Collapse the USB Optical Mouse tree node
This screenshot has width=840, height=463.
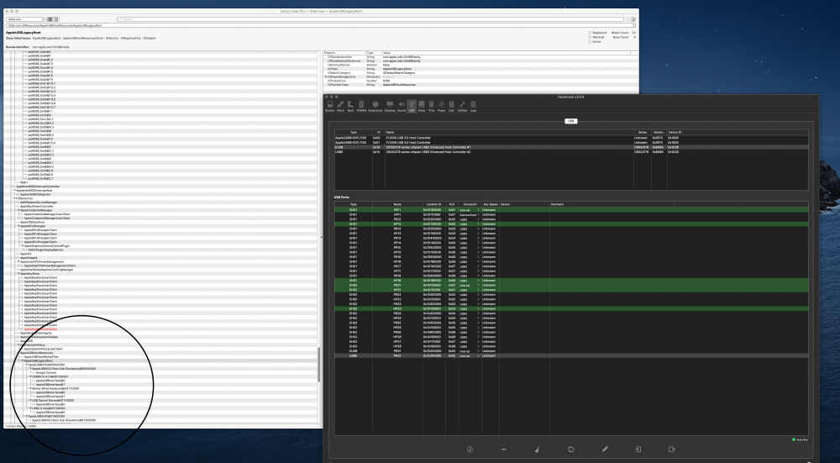coord(30,400)
